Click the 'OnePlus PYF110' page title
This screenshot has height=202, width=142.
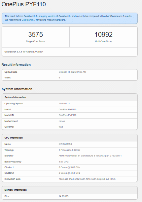coord(23,4)
